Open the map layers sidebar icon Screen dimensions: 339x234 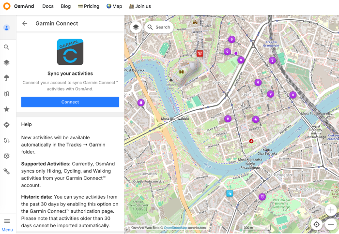pyautogui.click(x=7, y=62)
